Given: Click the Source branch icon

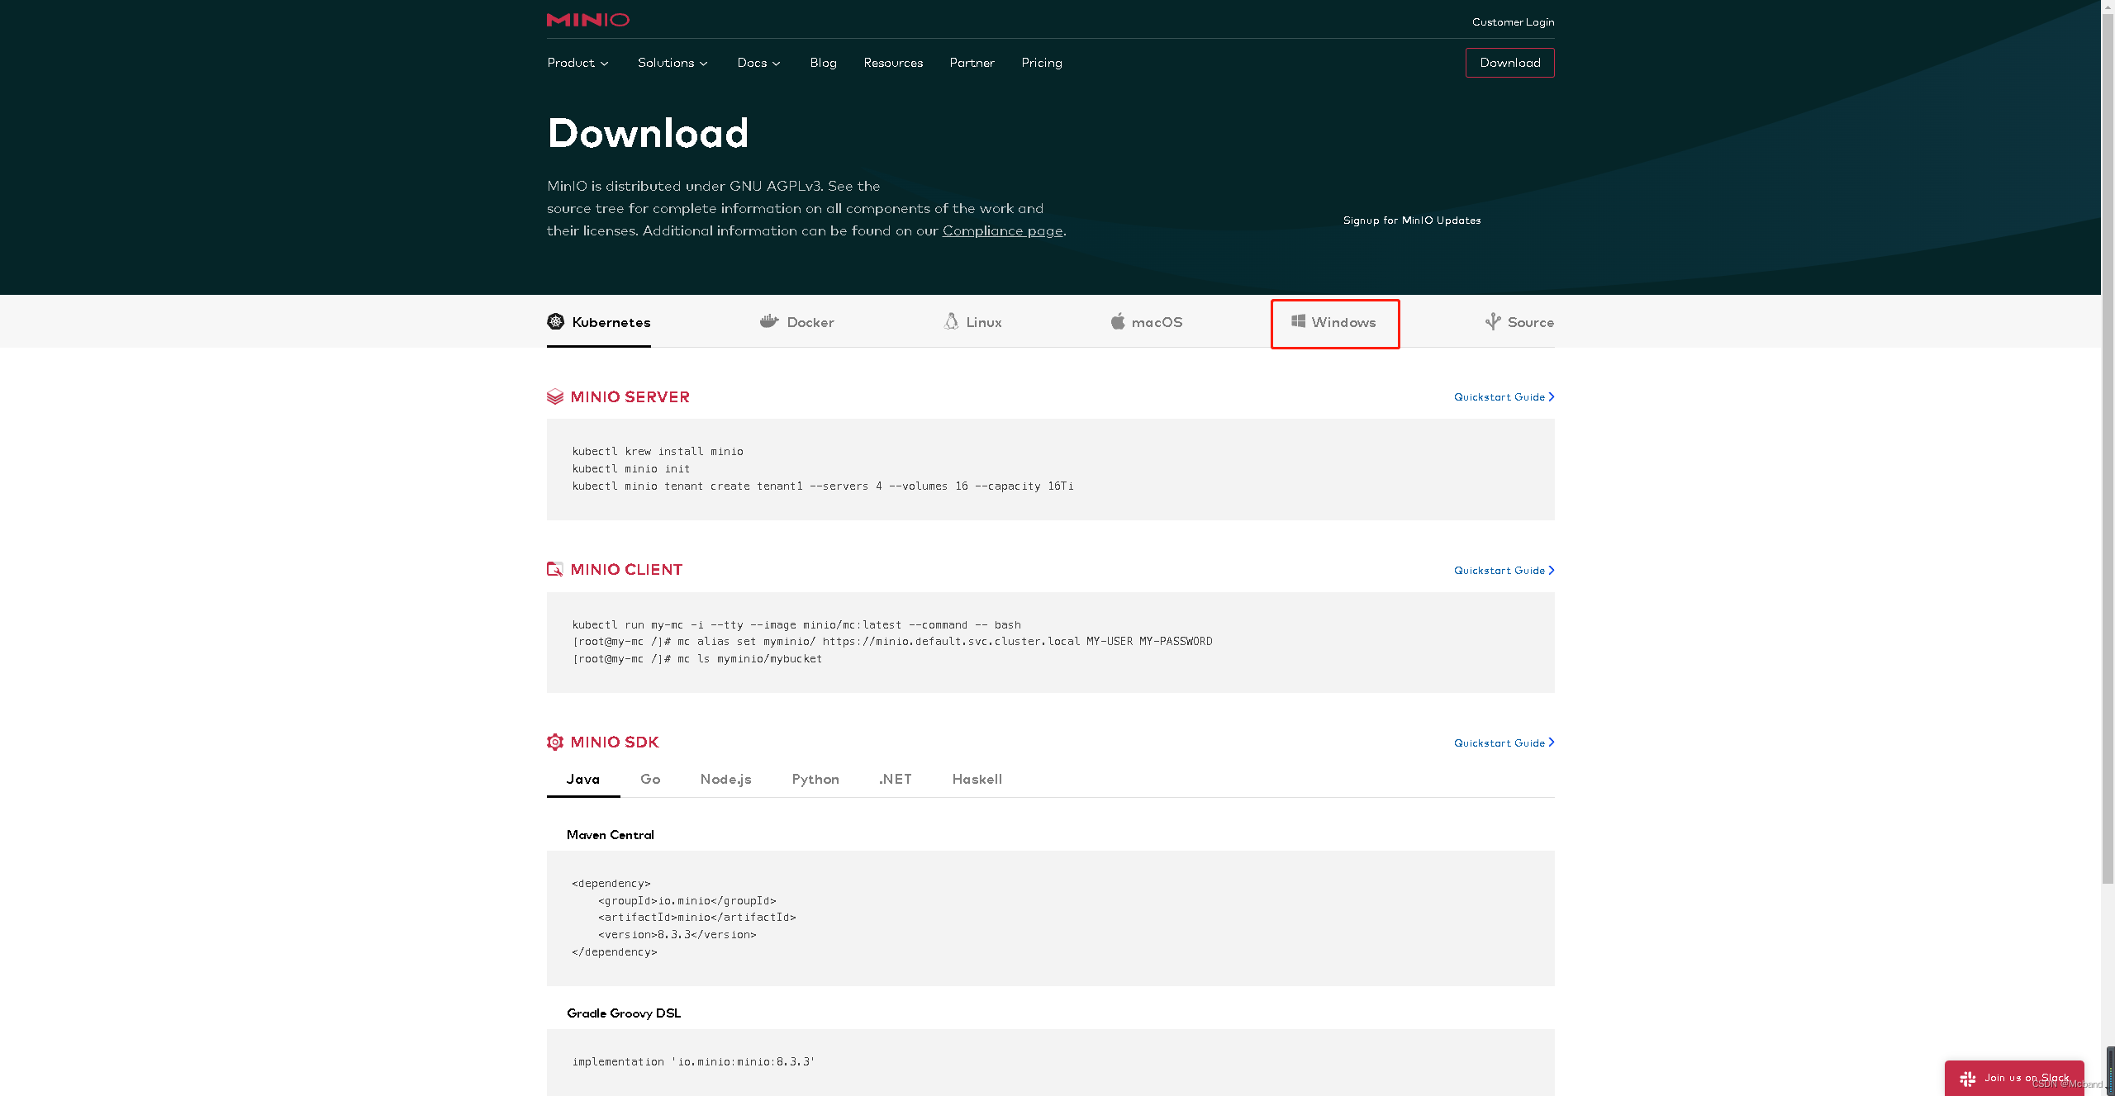Looking at the screenshot, I should click(x=1493, y=321).
